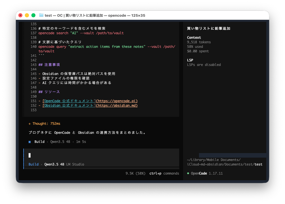Click the LSP heading in sidebar
This screenshot has height=204, width=285.
pos(190,60)
